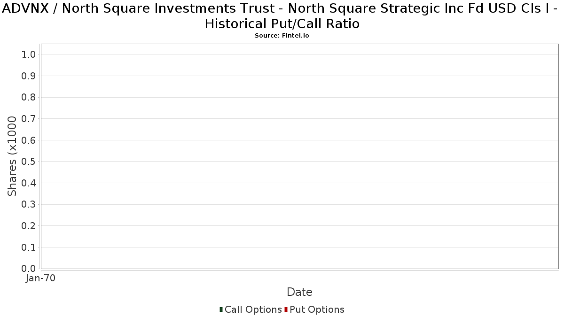
Task: Click the green Call Options legend swatch
Action: [221, 309]
